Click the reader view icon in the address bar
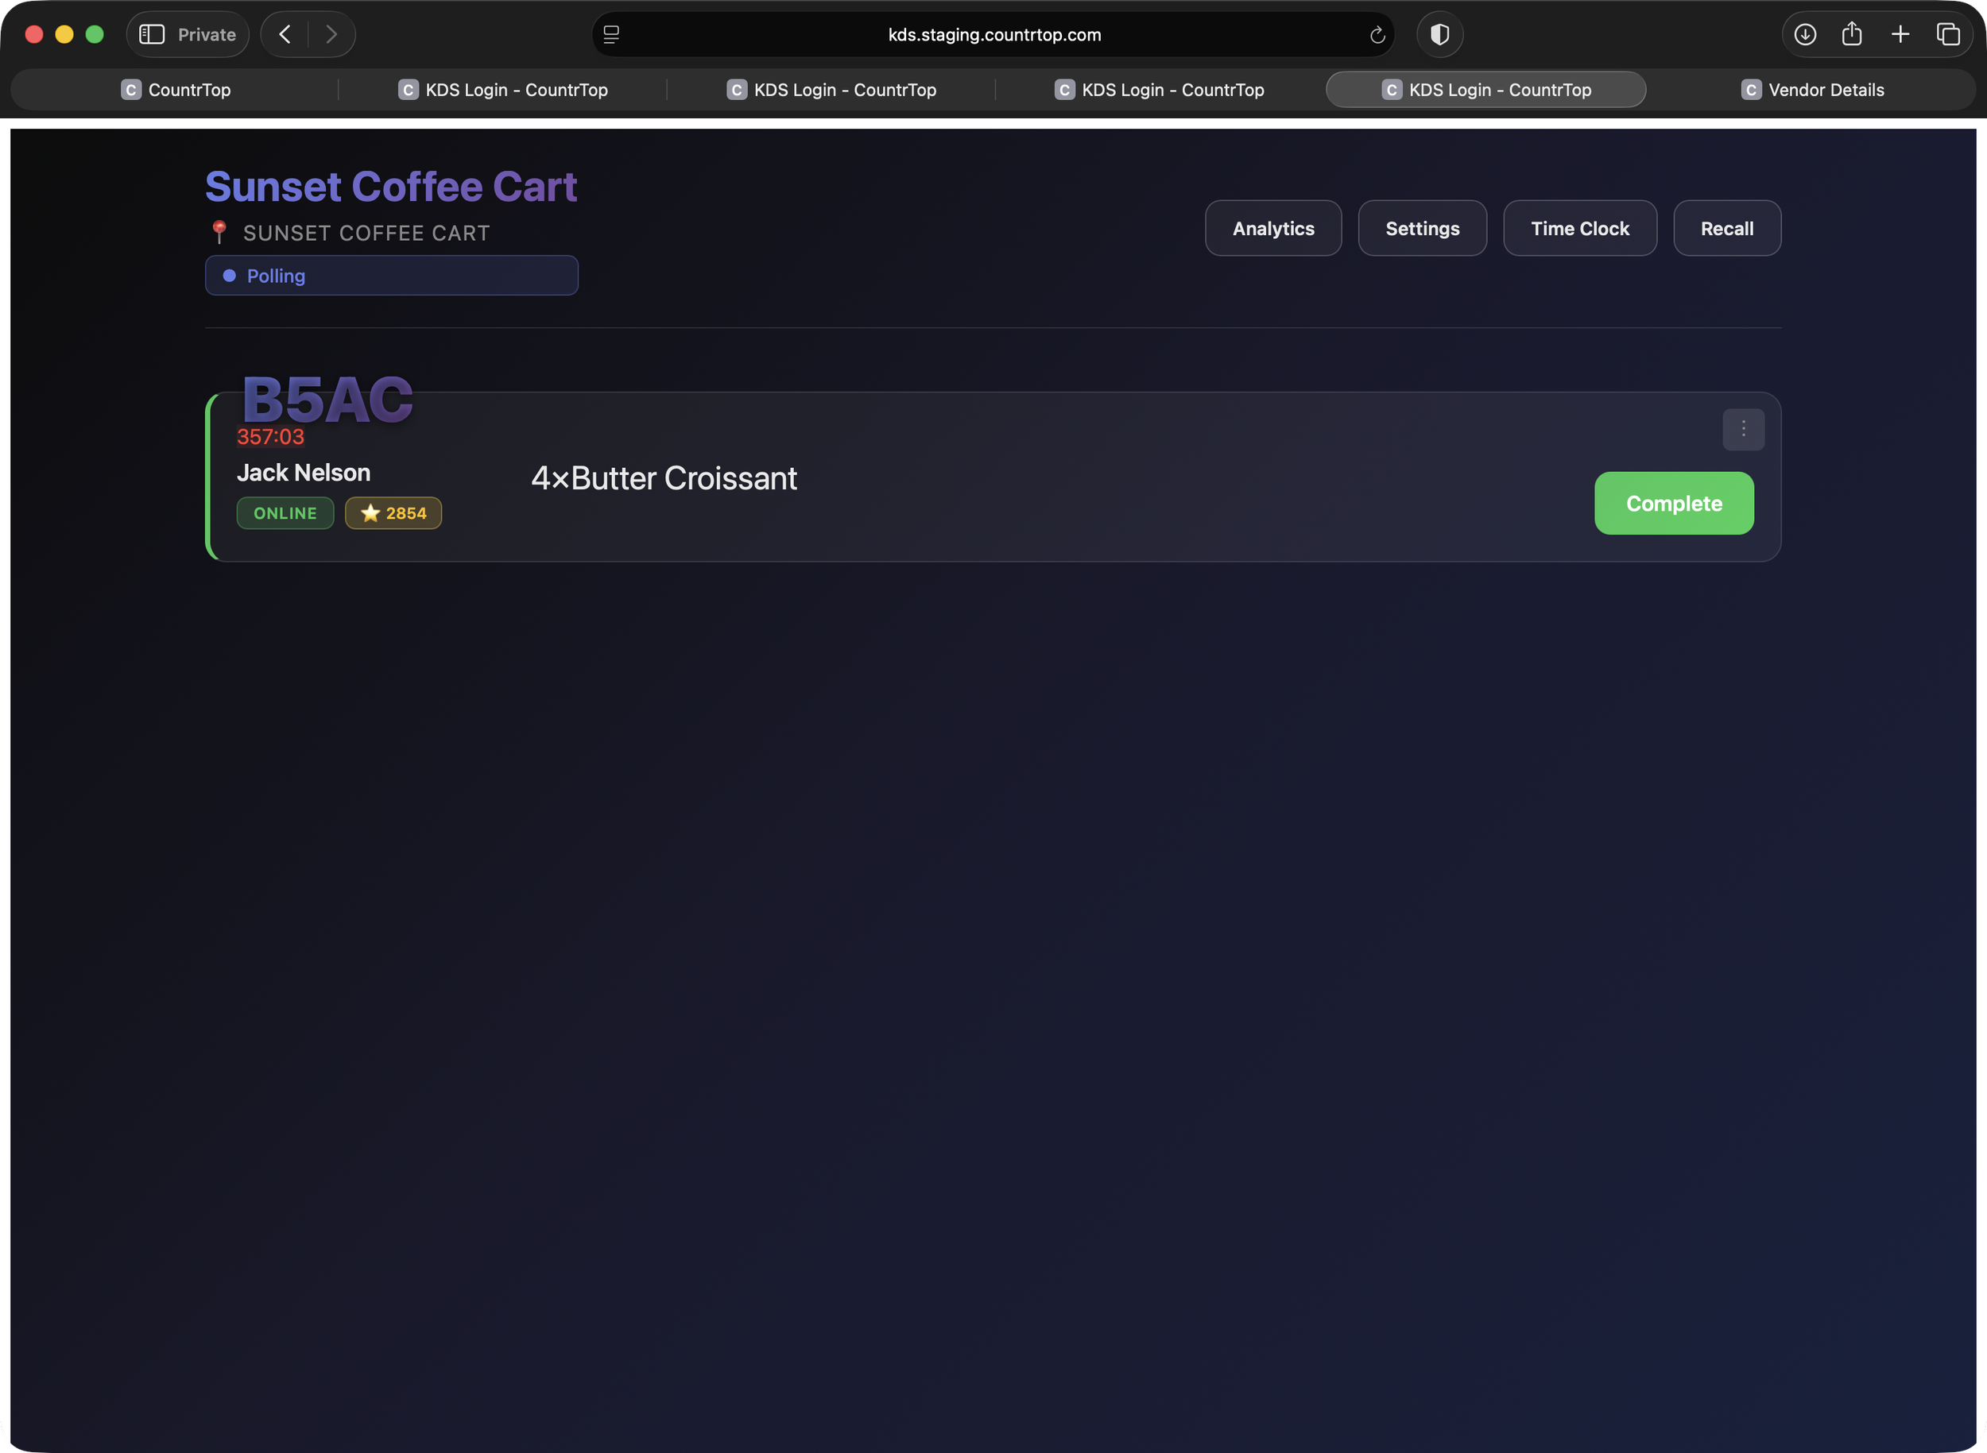The width and height of the screenshot is (1987, 1453). (x=610, y=34)
